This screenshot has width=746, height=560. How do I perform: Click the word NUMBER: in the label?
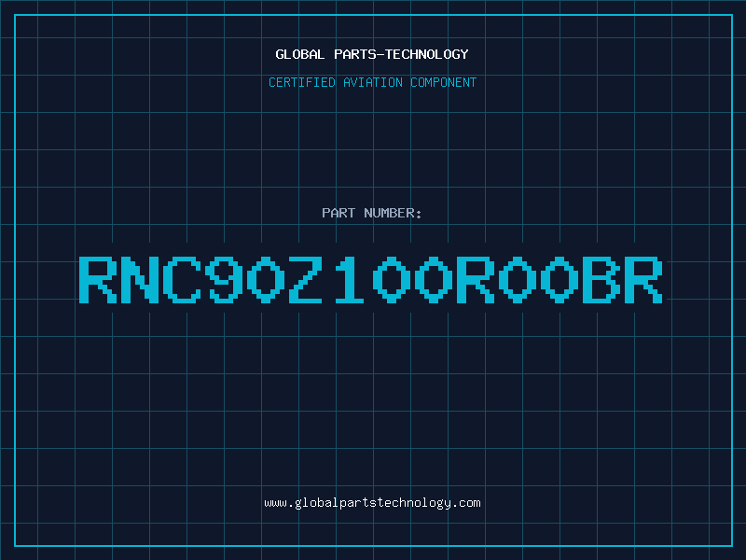[x=393, y=213]
